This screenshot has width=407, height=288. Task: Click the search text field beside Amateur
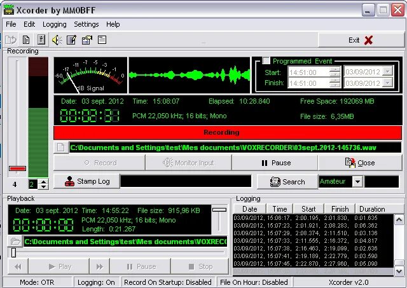pyautogui.click(x=382, y=181)
